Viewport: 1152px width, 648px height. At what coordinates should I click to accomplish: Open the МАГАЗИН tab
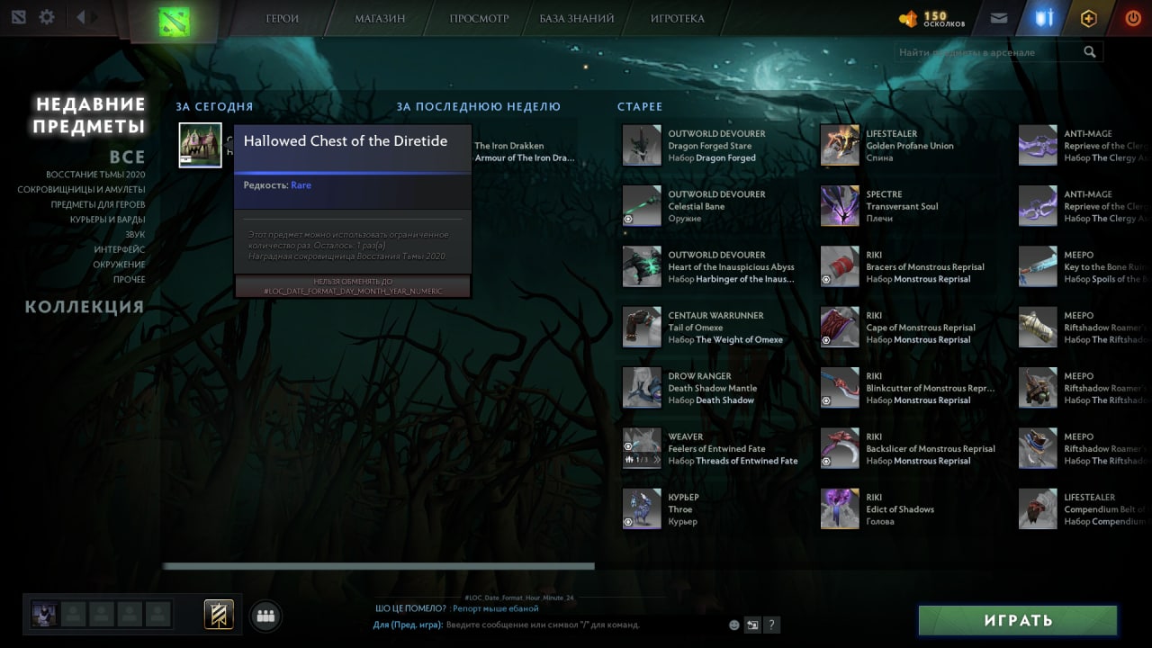pyautogui.click(x=380, y=18)
